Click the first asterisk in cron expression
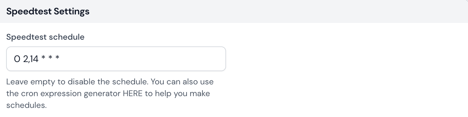 point(43,58)
